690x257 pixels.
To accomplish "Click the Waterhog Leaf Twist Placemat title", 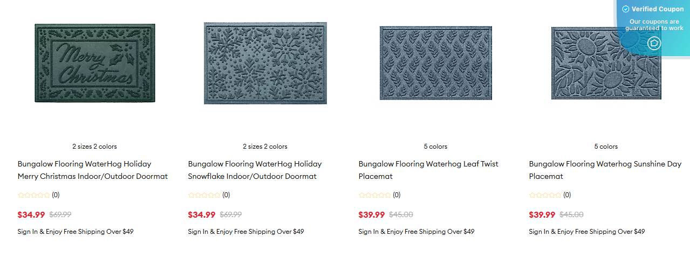I will (428, 170).
